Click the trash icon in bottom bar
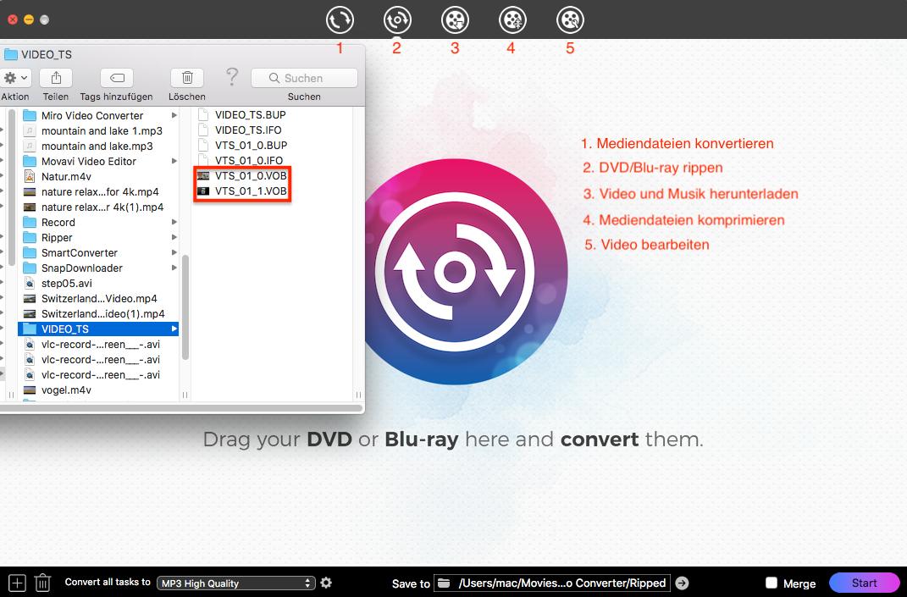Screen dimensions: 907x597 [42, 583]
